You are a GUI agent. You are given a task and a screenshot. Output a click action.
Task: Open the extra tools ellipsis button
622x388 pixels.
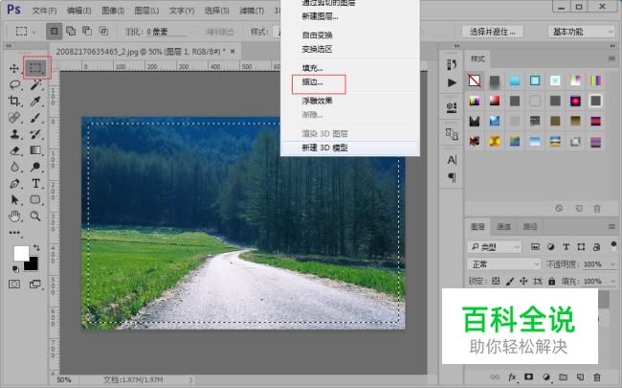(x=14, y=233)
